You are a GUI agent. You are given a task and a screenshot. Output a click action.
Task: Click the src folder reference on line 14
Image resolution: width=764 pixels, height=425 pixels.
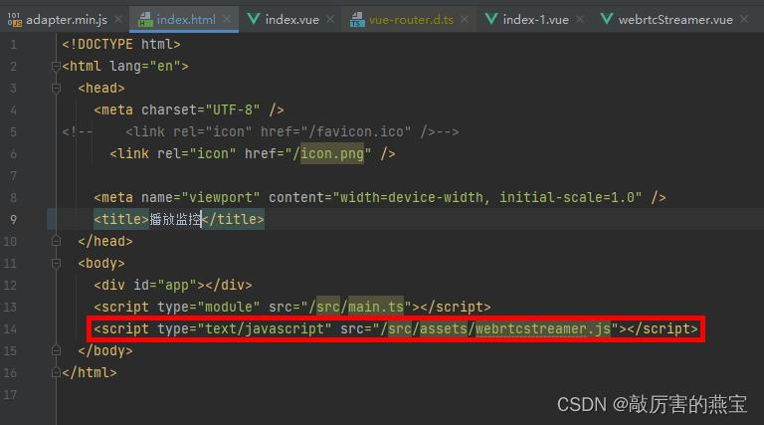tap(400, 328)
